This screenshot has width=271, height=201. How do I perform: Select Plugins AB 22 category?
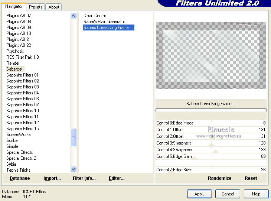(x=19, y=45)
